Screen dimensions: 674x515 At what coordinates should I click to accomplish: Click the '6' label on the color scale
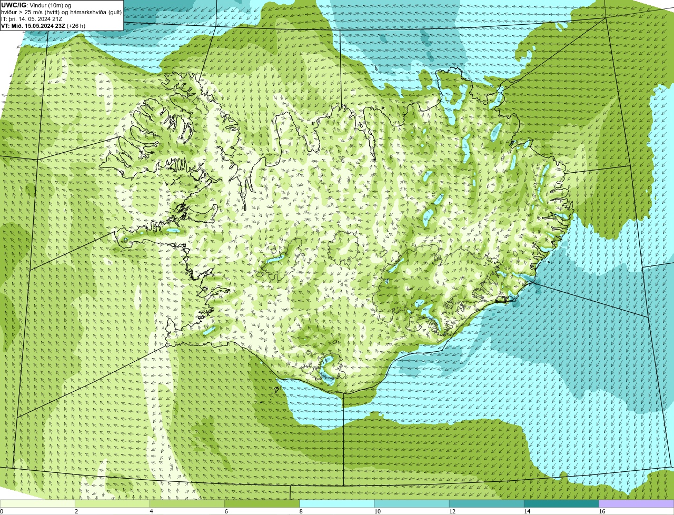pos(226,511)
